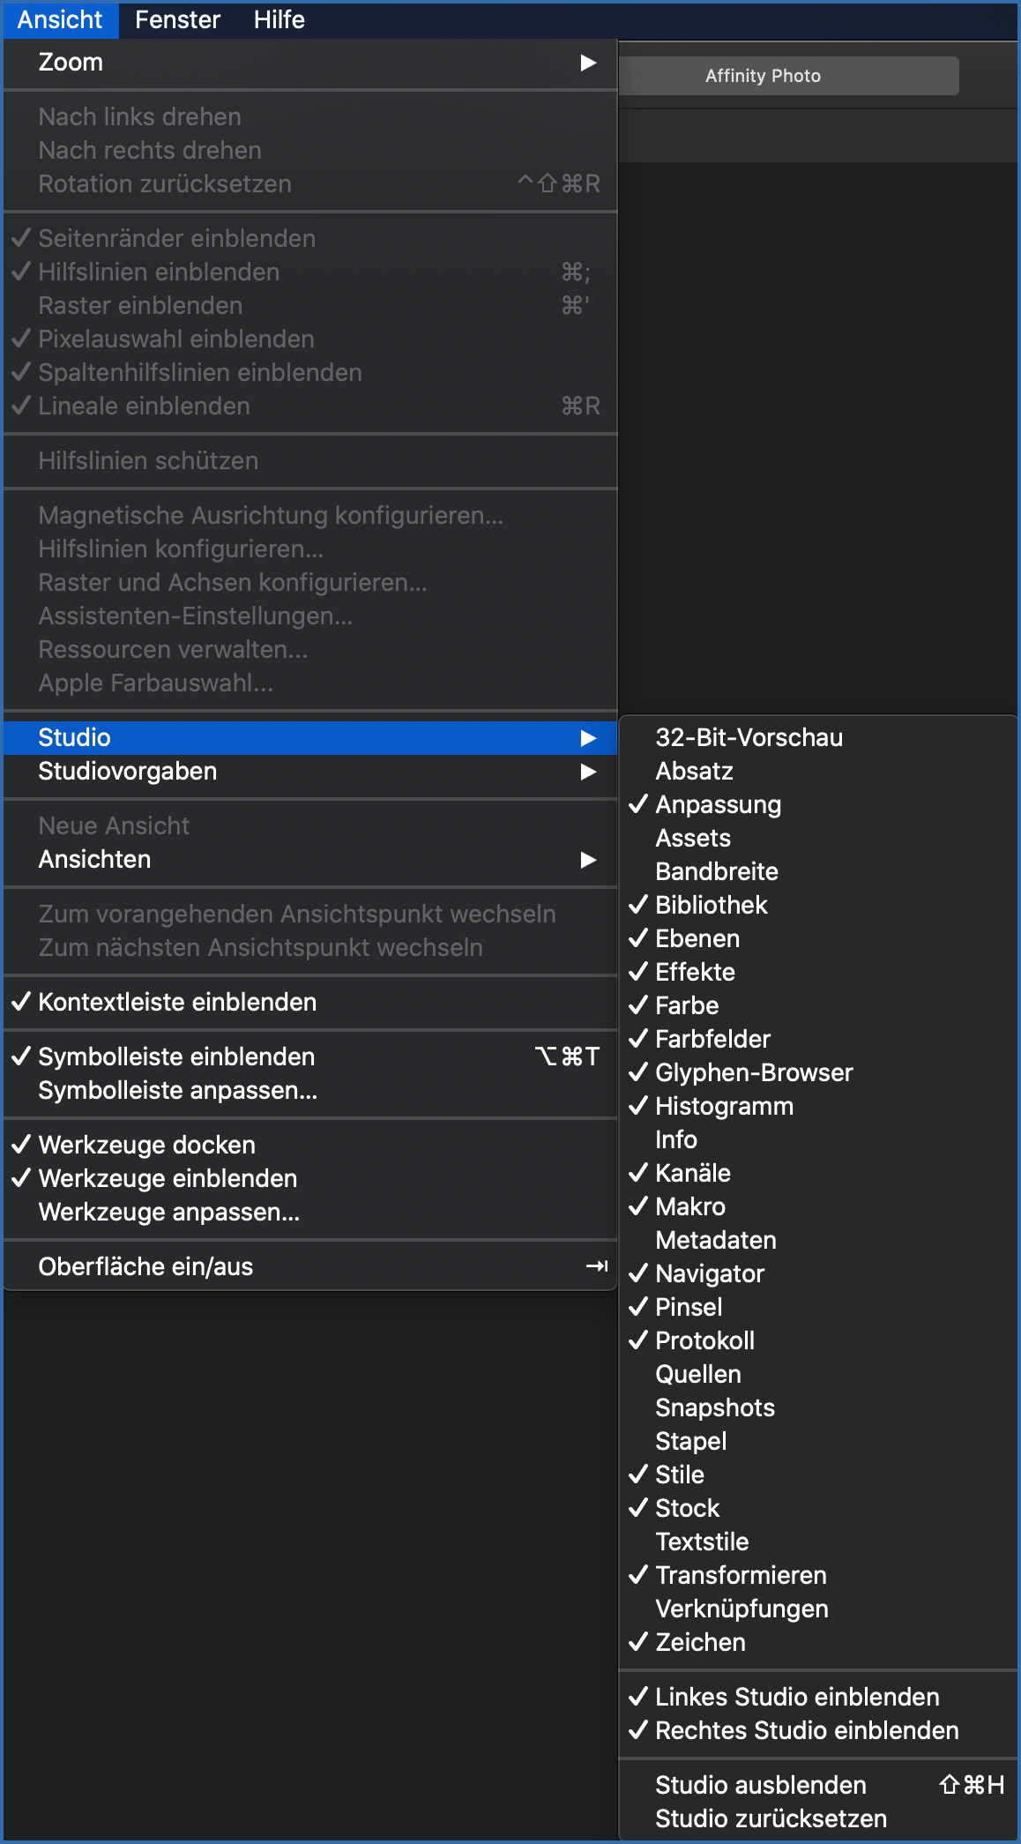
Task: Open the Hilfe menu
Action: point(279,19)
